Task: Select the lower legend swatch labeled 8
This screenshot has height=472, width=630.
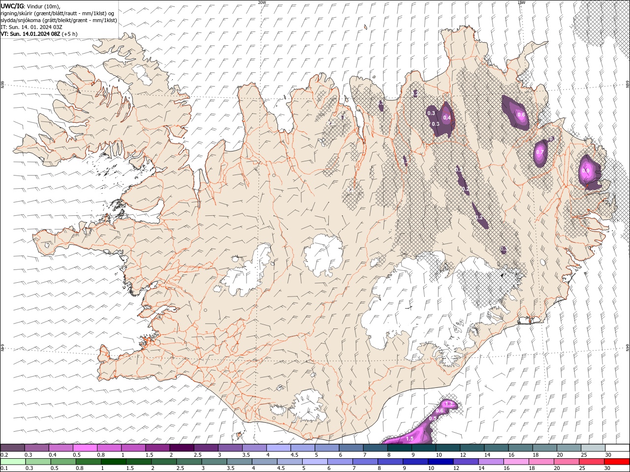Action: pyautogui.click(x=390, y=462)
